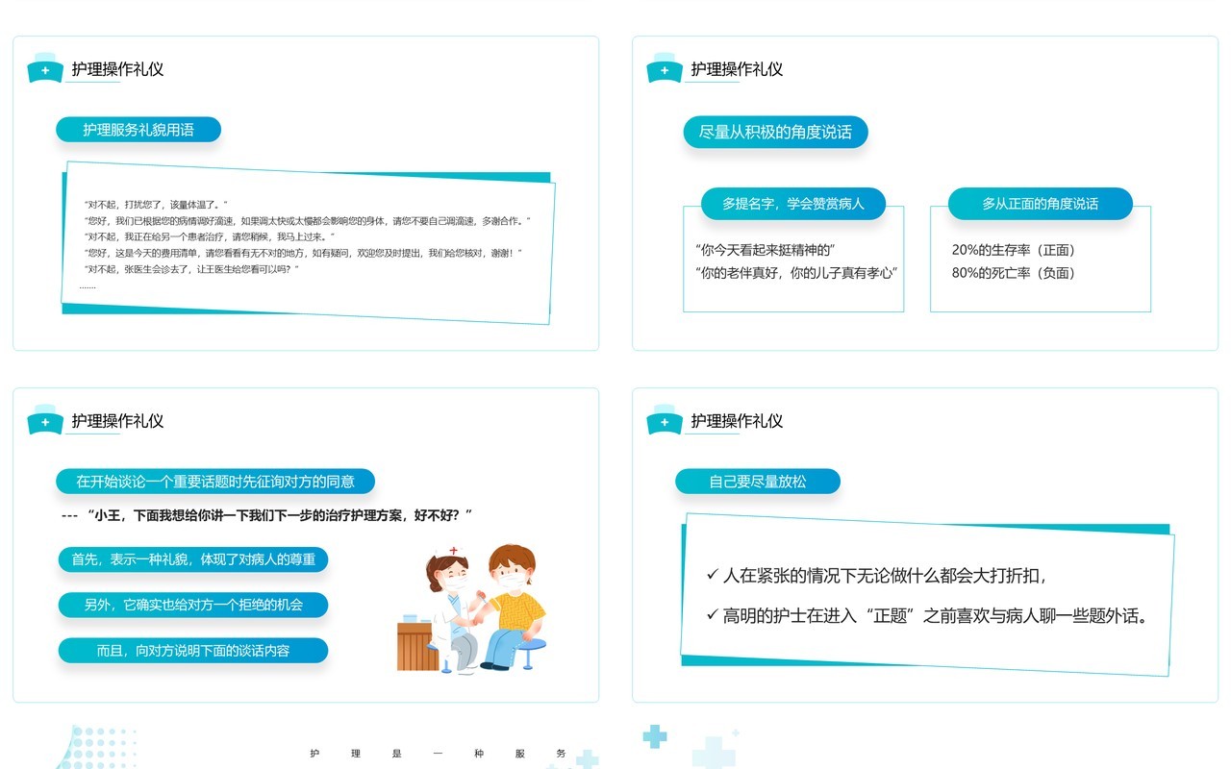Image resolution: width=1231 pixels, height=769 pixels.
Task: Click the 首先，表示一种礼貌 pill
Action: point(193,559)
